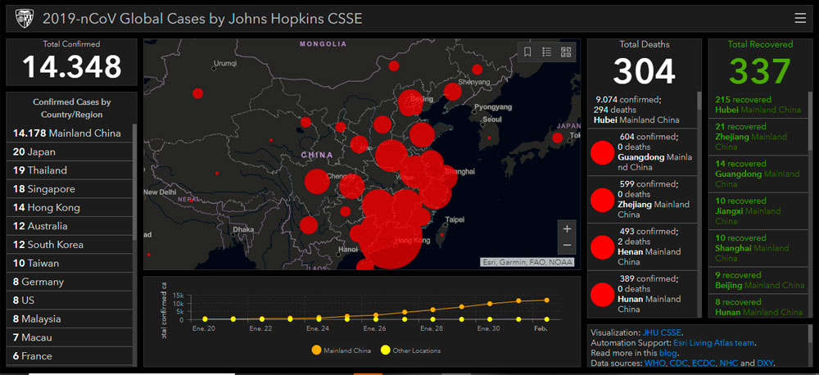Click the 10 recovered Jiangxi entry
819x375 pixels.
point(756,211)
